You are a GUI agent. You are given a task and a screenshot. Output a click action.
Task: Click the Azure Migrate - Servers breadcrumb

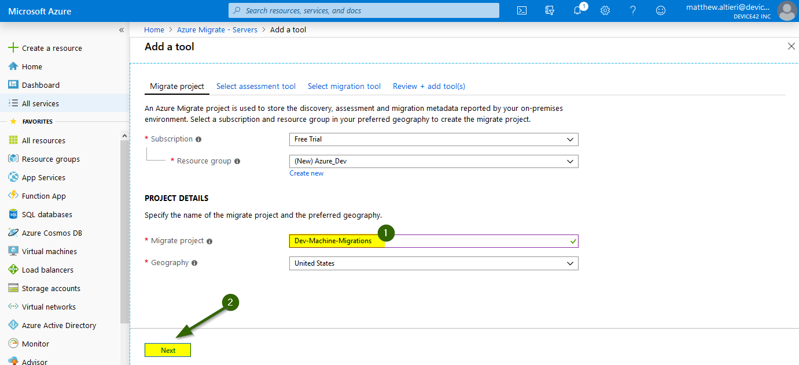tap(217, 29)
